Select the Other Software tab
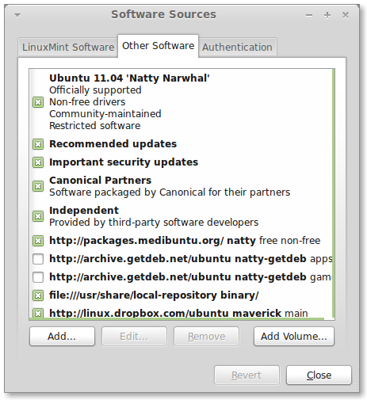Screen dimensions: 367x400 pyautogui.click(x=158, y=46)
